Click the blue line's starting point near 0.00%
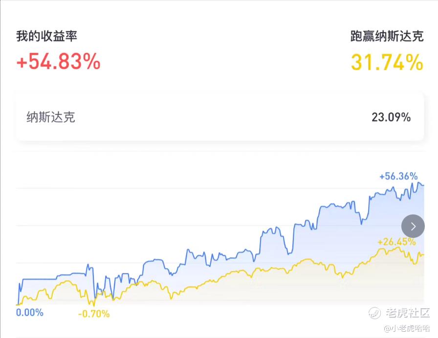The width and height of the screenshot is (438, 338). (x=18, y=304)
